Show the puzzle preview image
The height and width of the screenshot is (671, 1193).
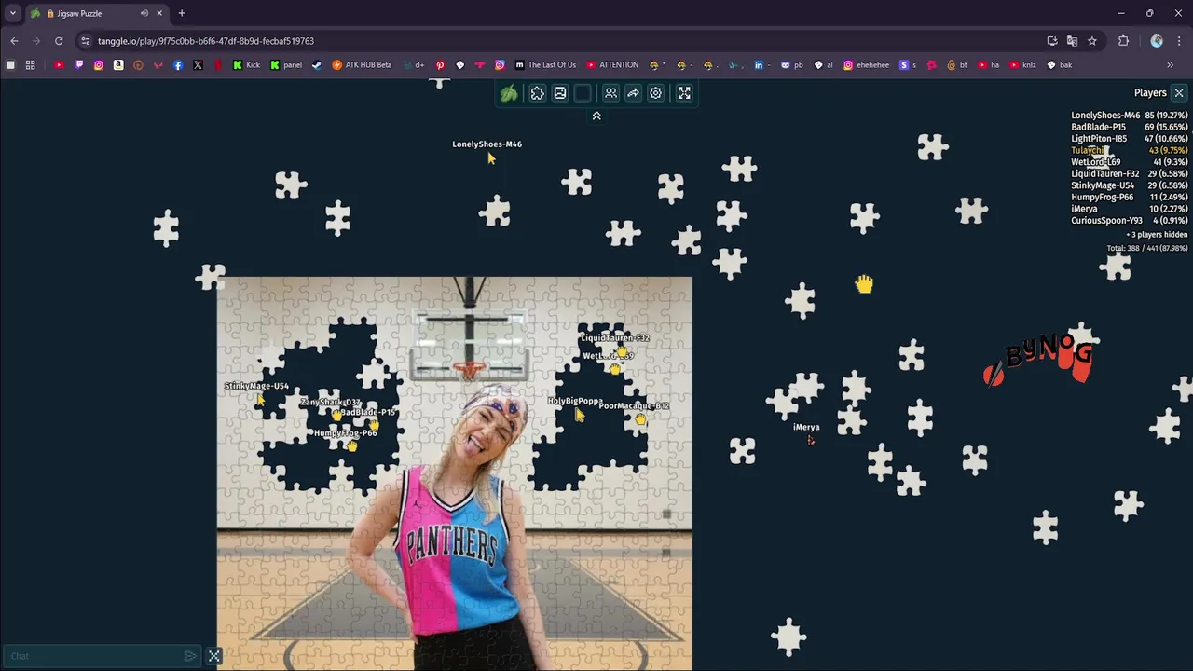tap(560, 93)
